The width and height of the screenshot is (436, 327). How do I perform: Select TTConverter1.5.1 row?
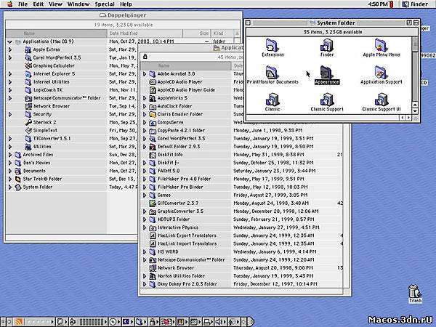tap(72, 139)
